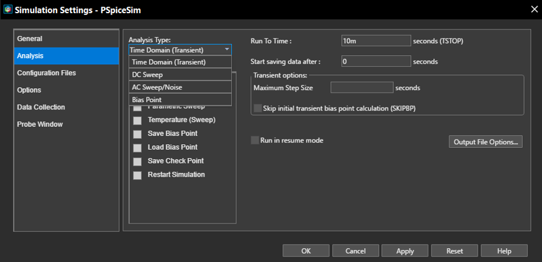
Task: Click the Cancel button
Action: click(356, 251)
